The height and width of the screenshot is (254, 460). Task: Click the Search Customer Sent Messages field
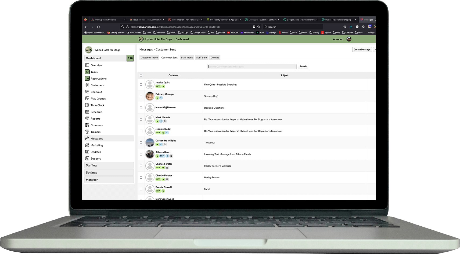(x=251, y=67)
